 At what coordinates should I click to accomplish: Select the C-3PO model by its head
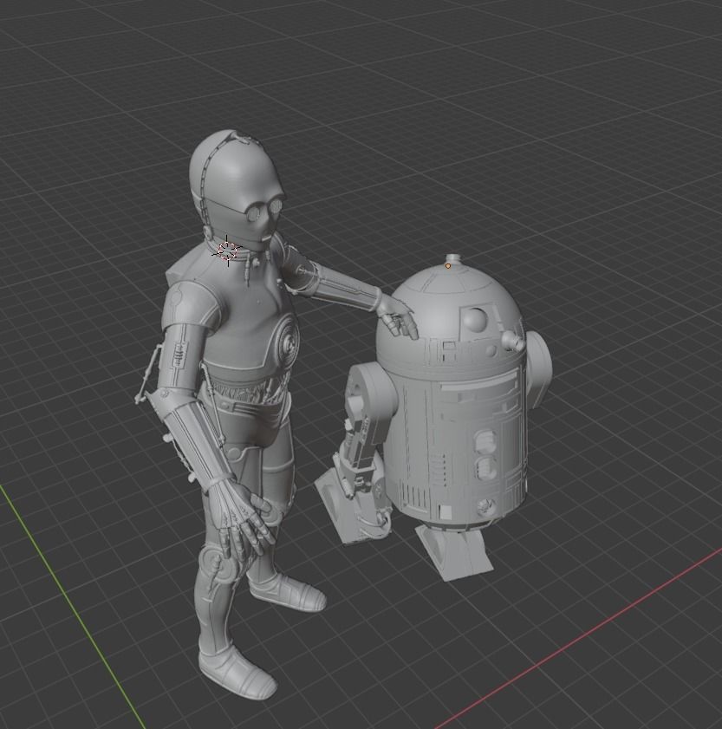click(236, 189)
